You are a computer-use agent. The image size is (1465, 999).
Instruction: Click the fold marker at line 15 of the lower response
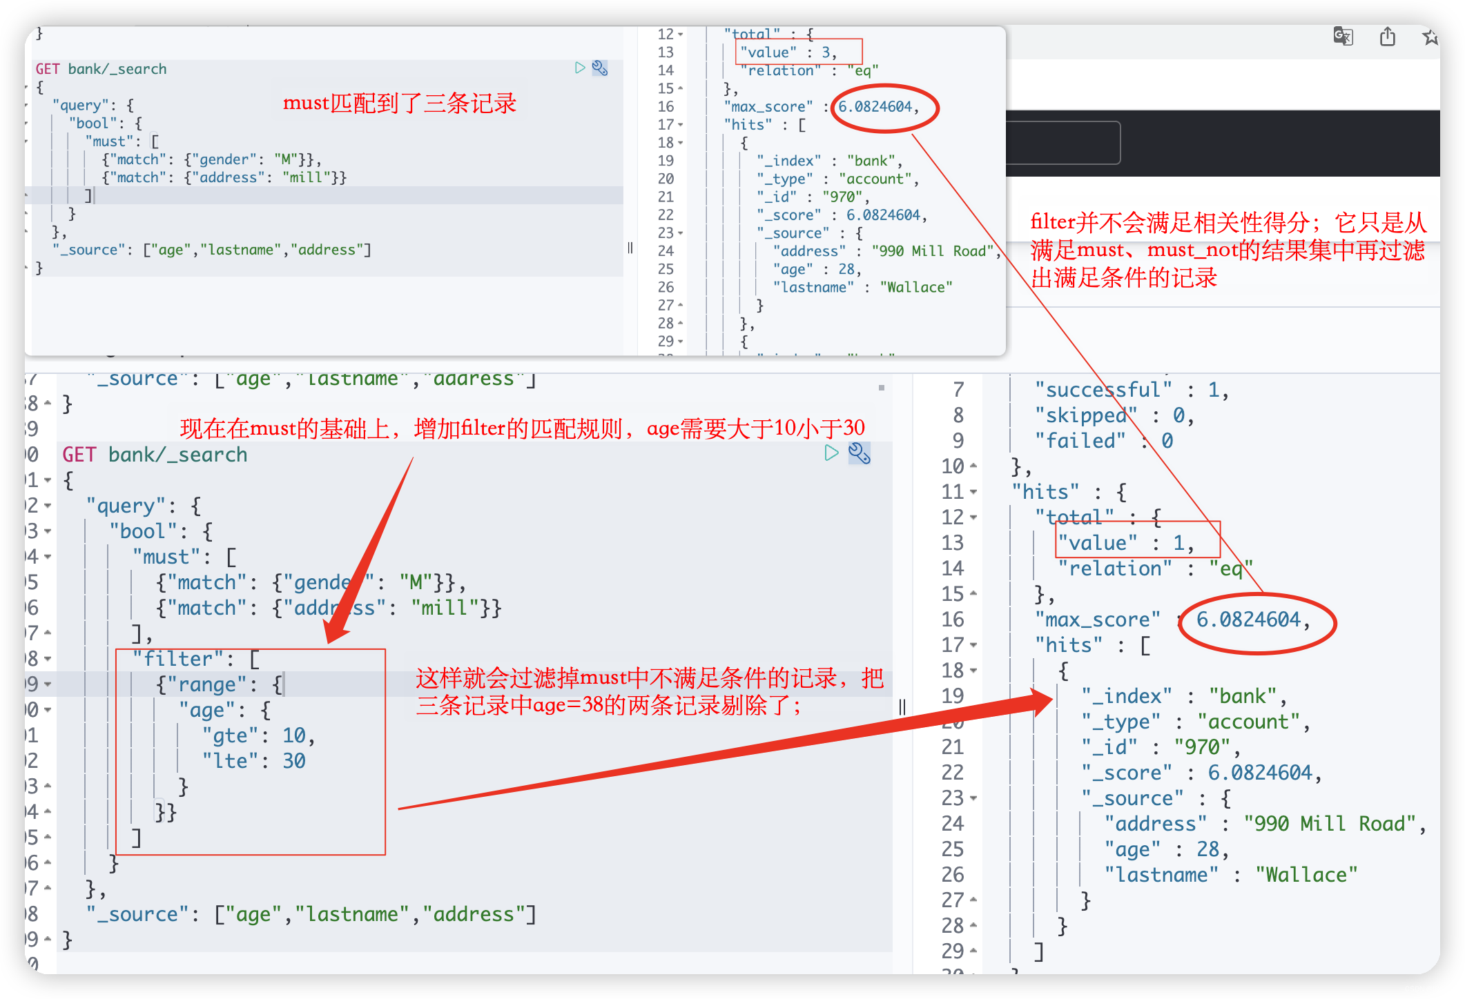(x=973, y=593)
